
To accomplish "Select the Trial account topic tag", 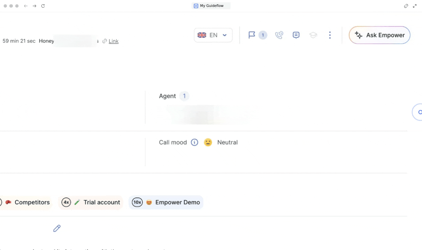I will pos(91,202).
